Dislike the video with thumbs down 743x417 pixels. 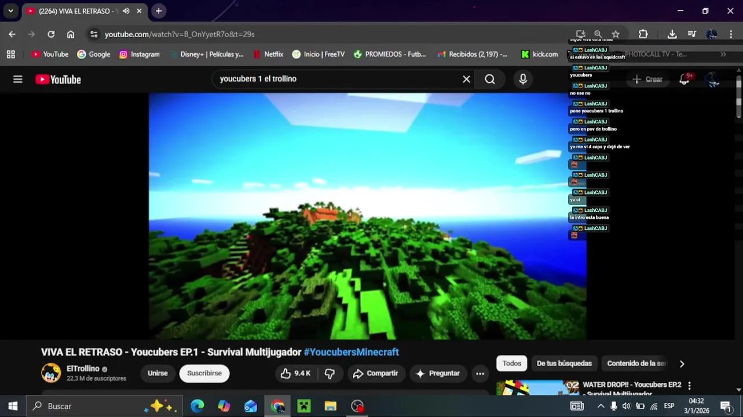[x=330, y=374]
